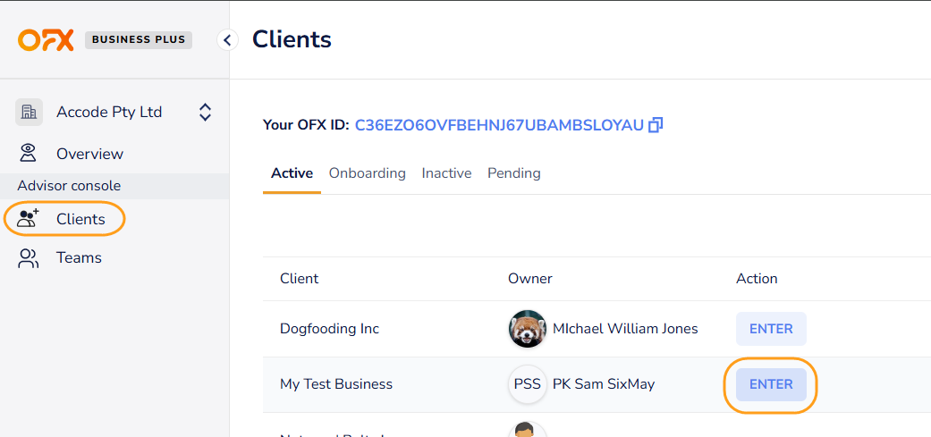Open the Pending tab
This screenshot has width=931, height=437.
(513, 173)
